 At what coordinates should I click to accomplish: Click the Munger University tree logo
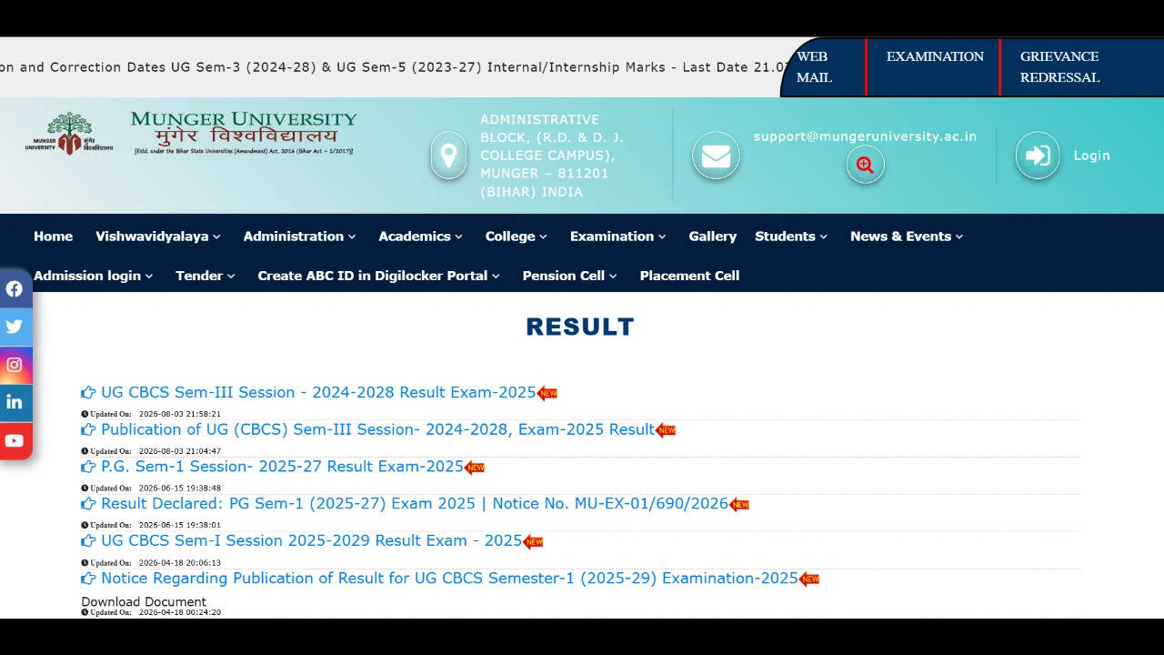coord(69,134)
